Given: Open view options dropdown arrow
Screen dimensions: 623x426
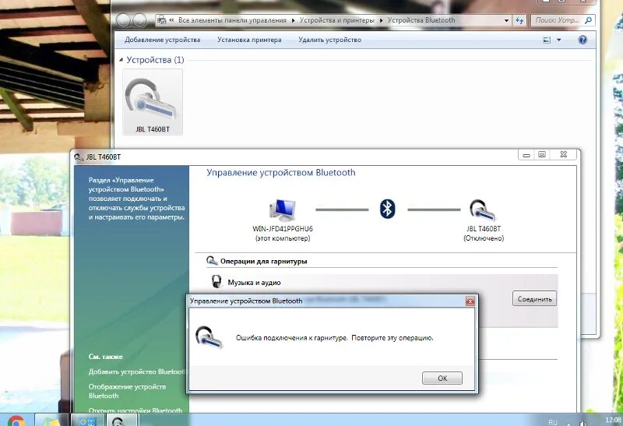Looking at the screenshot, I should 558,40.
